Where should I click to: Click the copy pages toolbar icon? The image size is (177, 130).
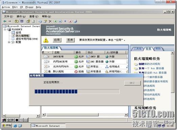(40, 21)
